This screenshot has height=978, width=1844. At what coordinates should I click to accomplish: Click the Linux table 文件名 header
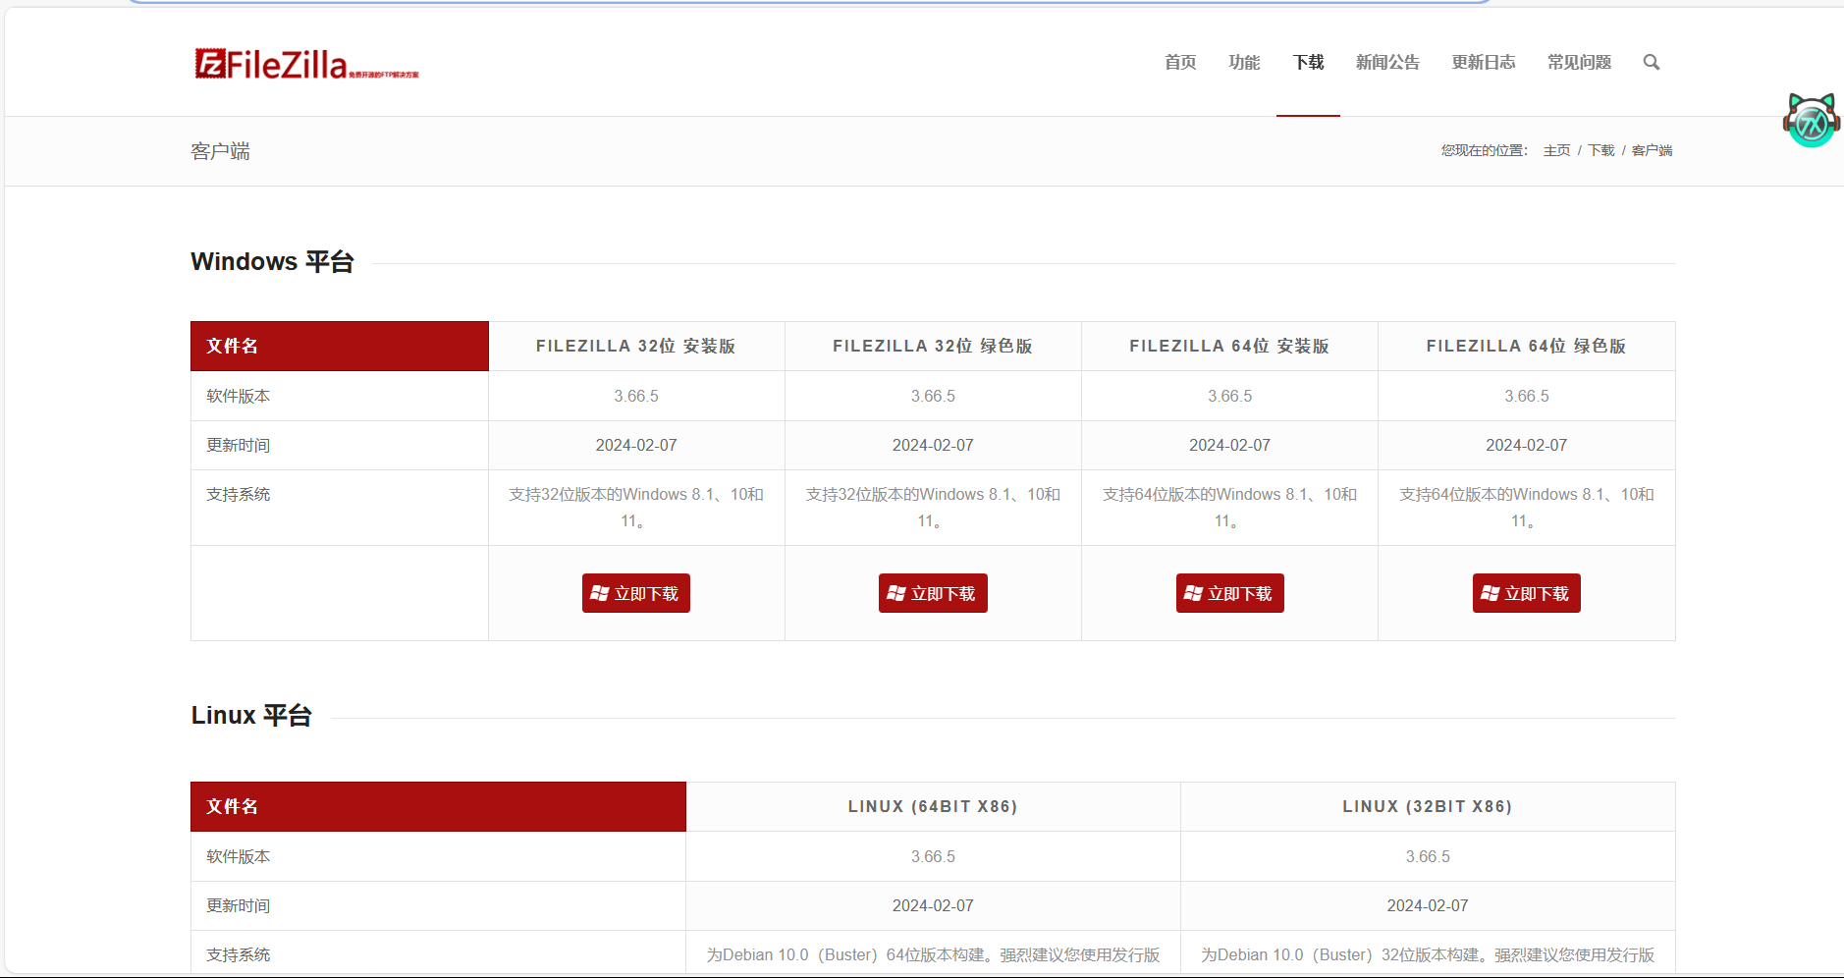tap(438, 806)
